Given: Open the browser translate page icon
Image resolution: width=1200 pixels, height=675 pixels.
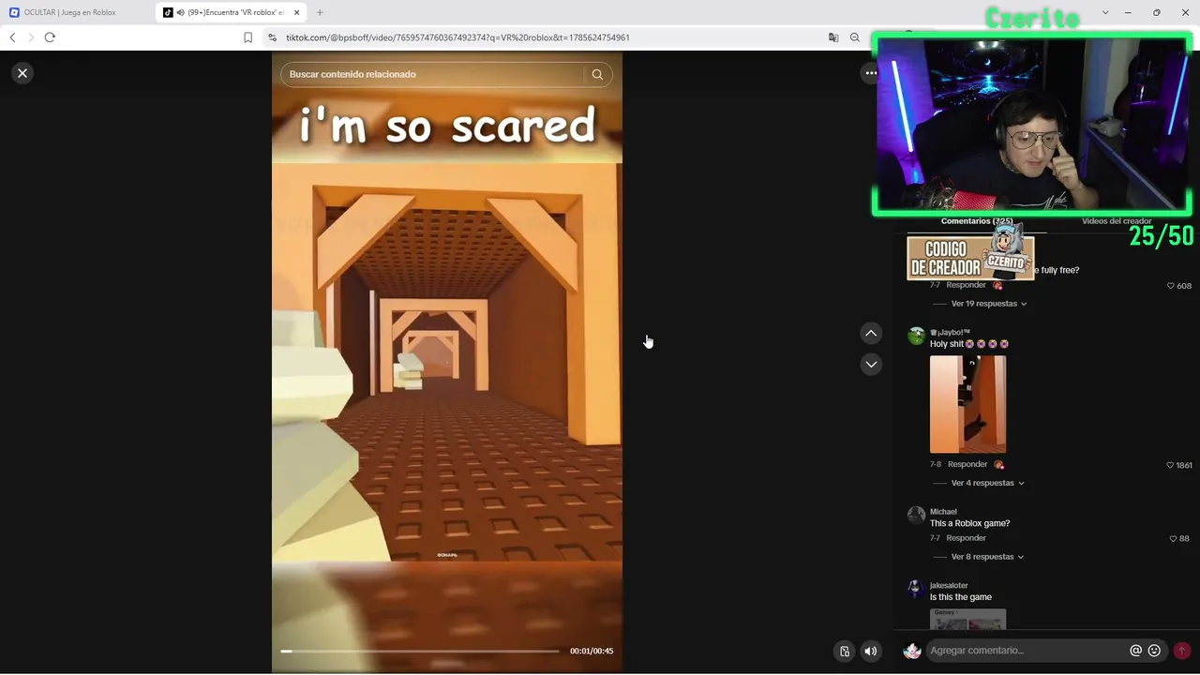Looking at the screenshot, I should pyautogui.click(x=833, y=37).
